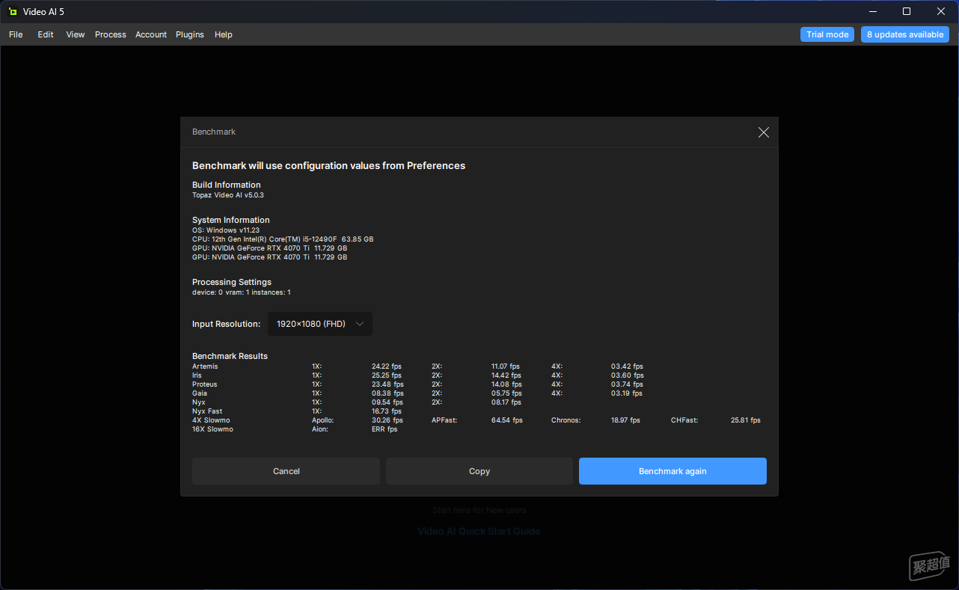Click Start here for New users text
The height and width of the screenshot is (590, 959).
pos(479,510)
